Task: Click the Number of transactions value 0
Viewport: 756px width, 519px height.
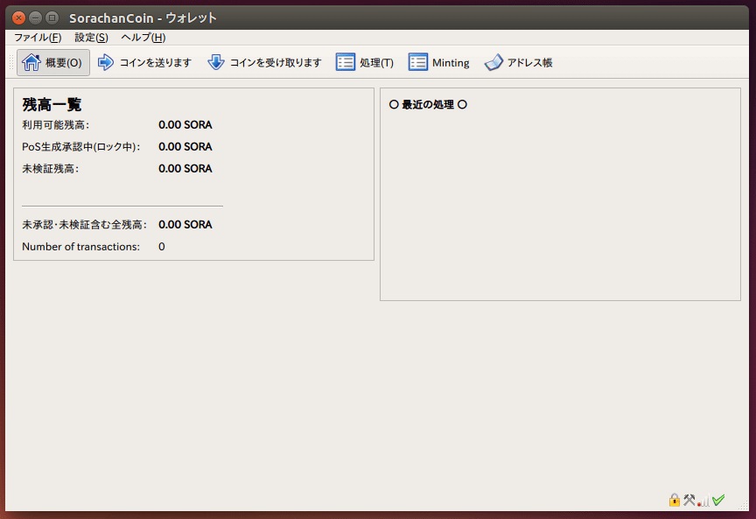Action: 162,247
